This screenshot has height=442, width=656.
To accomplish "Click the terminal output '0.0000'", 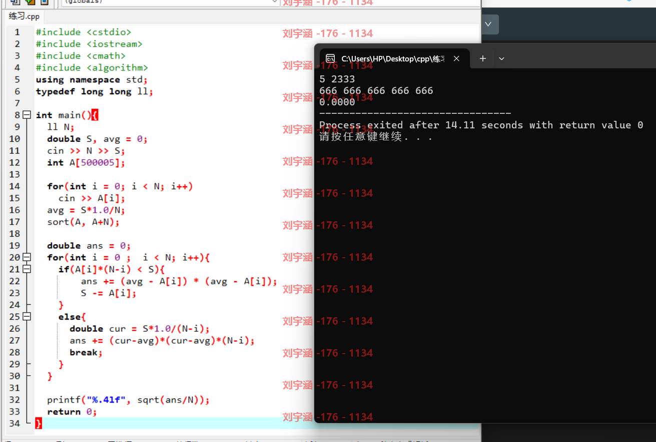I will 337,102.
